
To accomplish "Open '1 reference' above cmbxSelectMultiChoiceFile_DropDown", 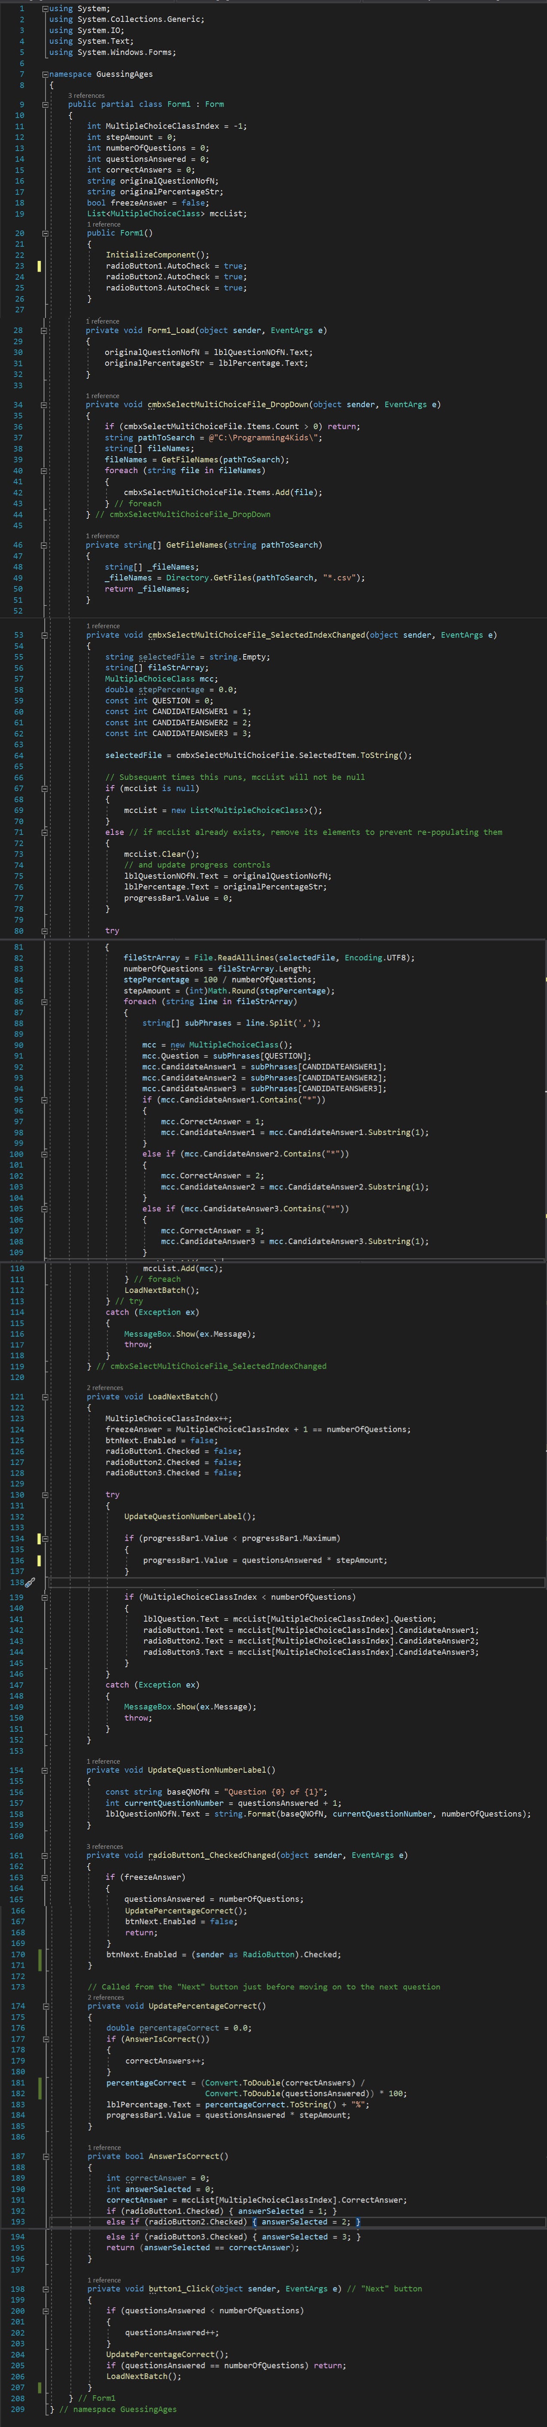I will coord(103,396).
